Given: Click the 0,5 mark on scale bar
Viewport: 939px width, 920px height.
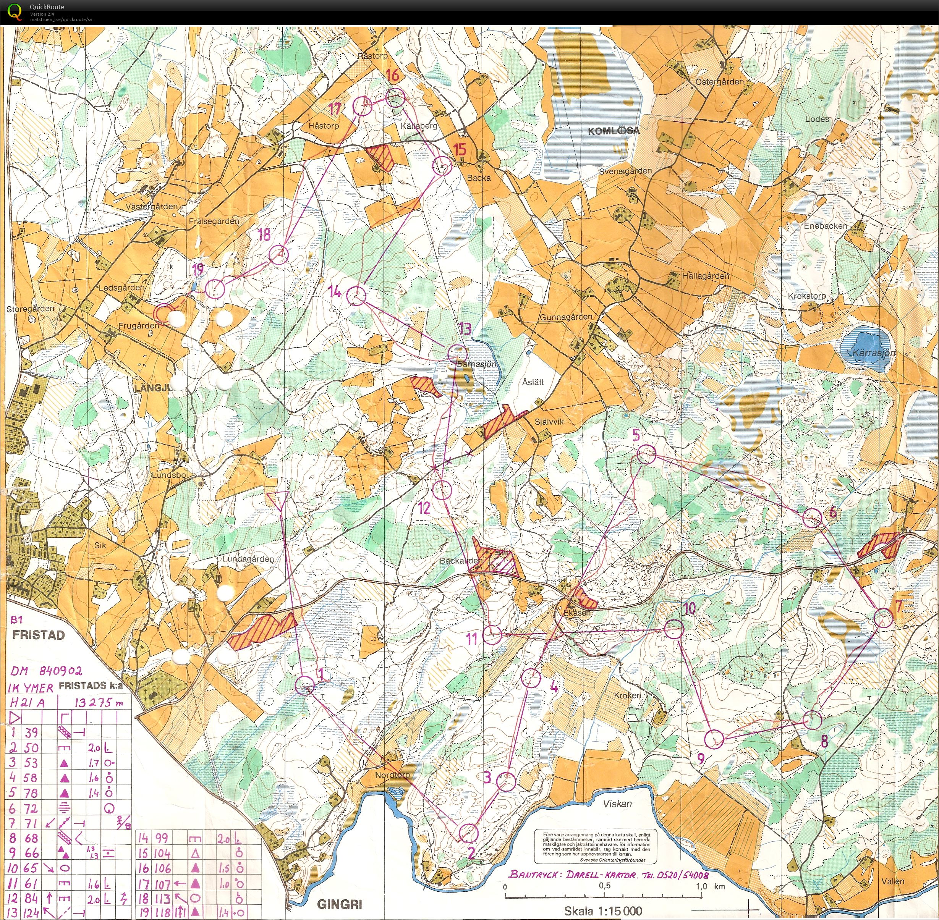Looking at the screenshot, I should (605, 885).
